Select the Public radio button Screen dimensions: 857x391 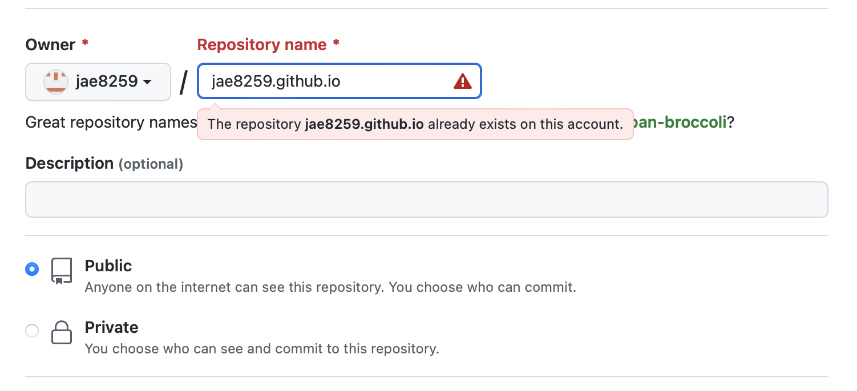point(32,269)
